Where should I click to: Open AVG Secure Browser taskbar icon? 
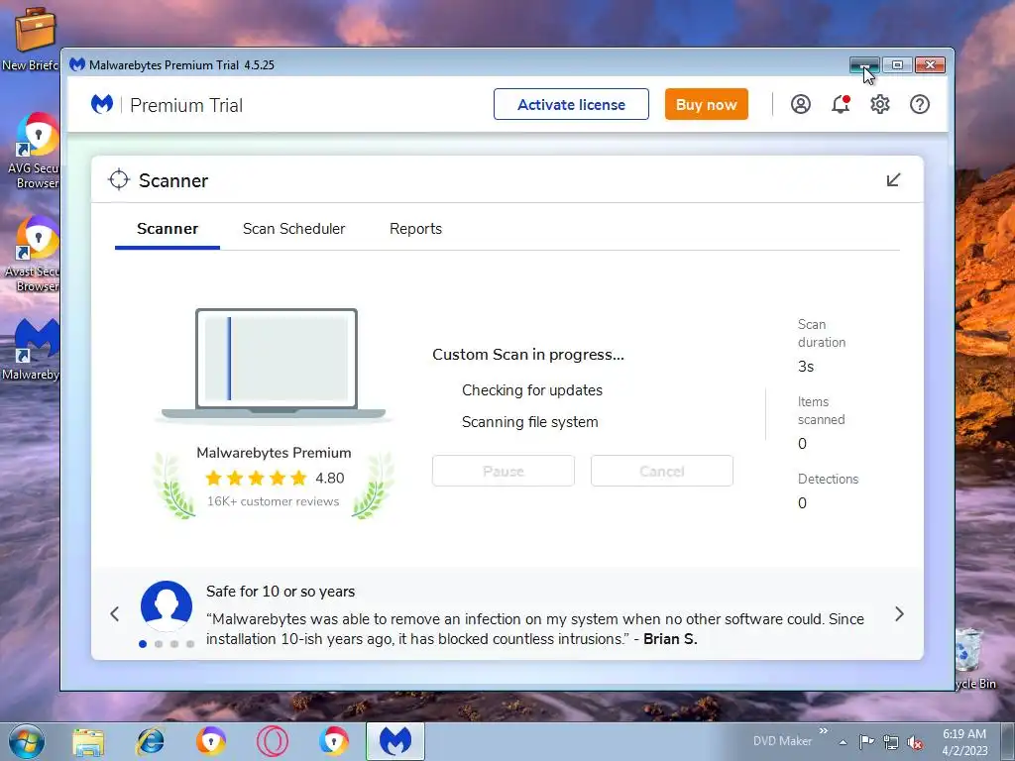coord(334,741)
